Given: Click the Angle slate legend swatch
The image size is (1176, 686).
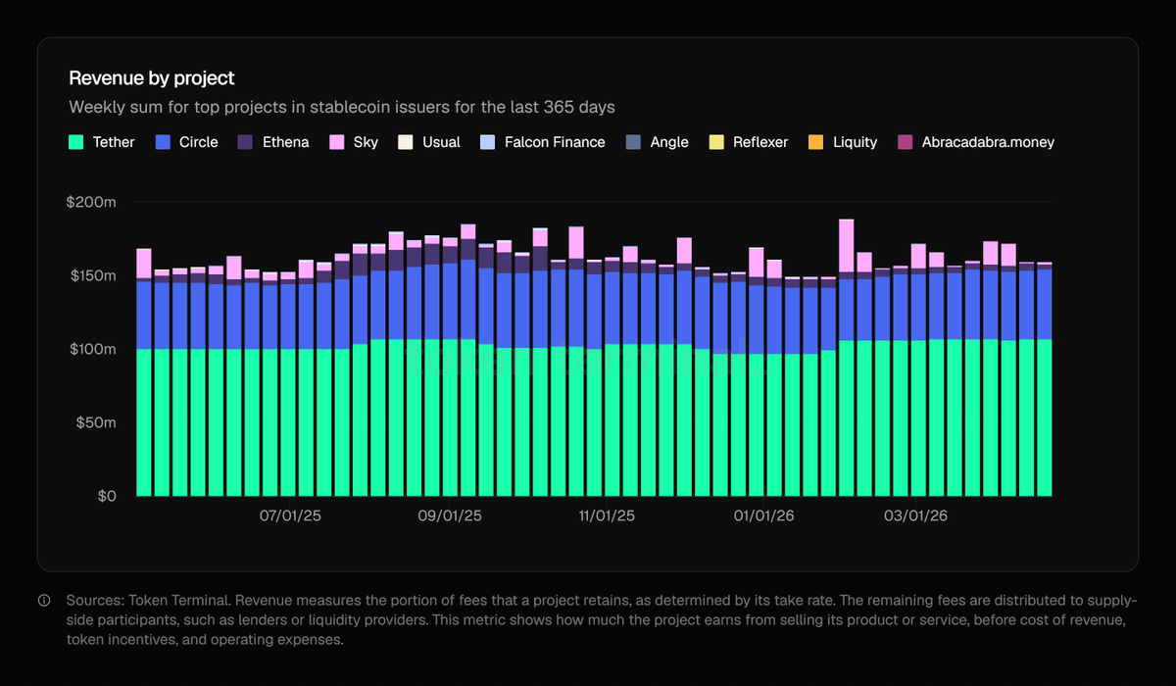Looking at the screenshot, I should click(x=633, y=142).
